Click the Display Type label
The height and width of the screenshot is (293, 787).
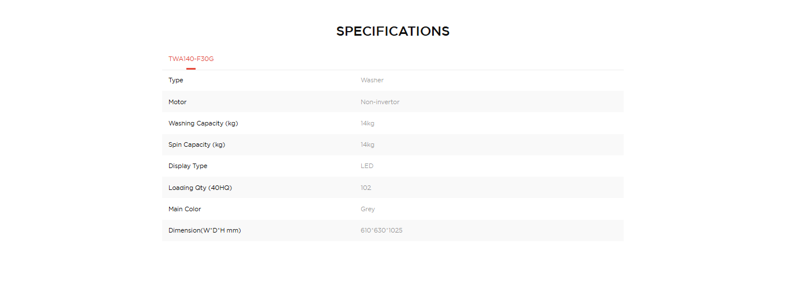pos(188,166)
